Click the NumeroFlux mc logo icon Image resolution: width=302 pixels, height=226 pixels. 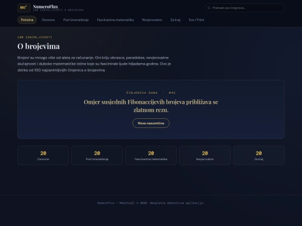pos(24,8)
